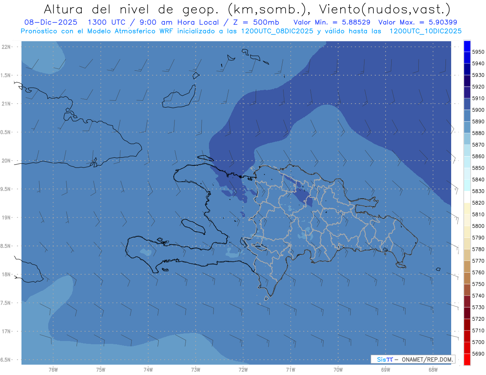This screenshot has height=375, width=486.
Task: Click the map title "Altura del nivel de geop."
Action: [x=131, y=9]
